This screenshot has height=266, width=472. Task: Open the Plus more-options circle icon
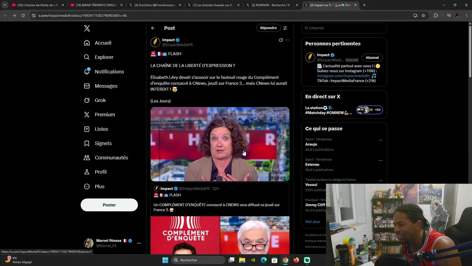[x=87, y=187]
